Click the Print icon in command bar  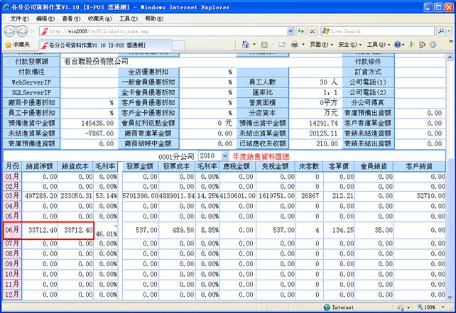tap(293, 45)
